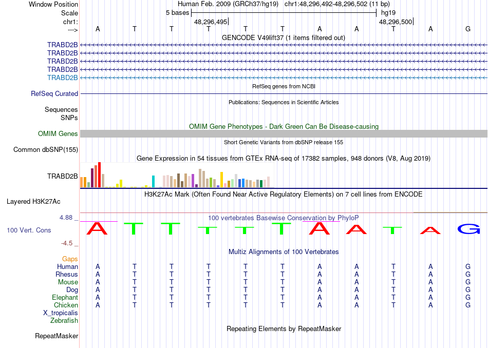Screen dimensions: 488x348
Task: Open 'Short Genetic Variants from dbSNP release 155' title
Action: pos(284,143)
